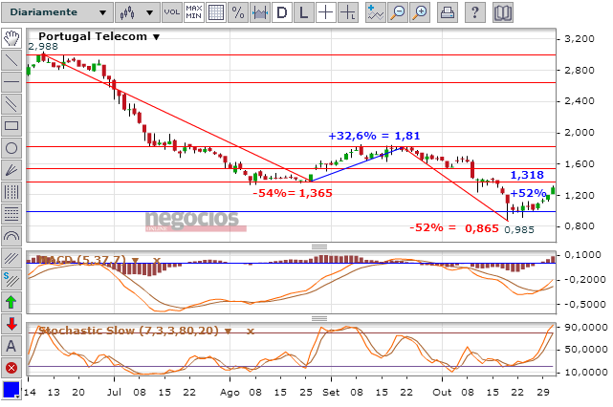Viewport: 613px width, 407px height.
Task: Select the L scale button
Action: [304, 12]
